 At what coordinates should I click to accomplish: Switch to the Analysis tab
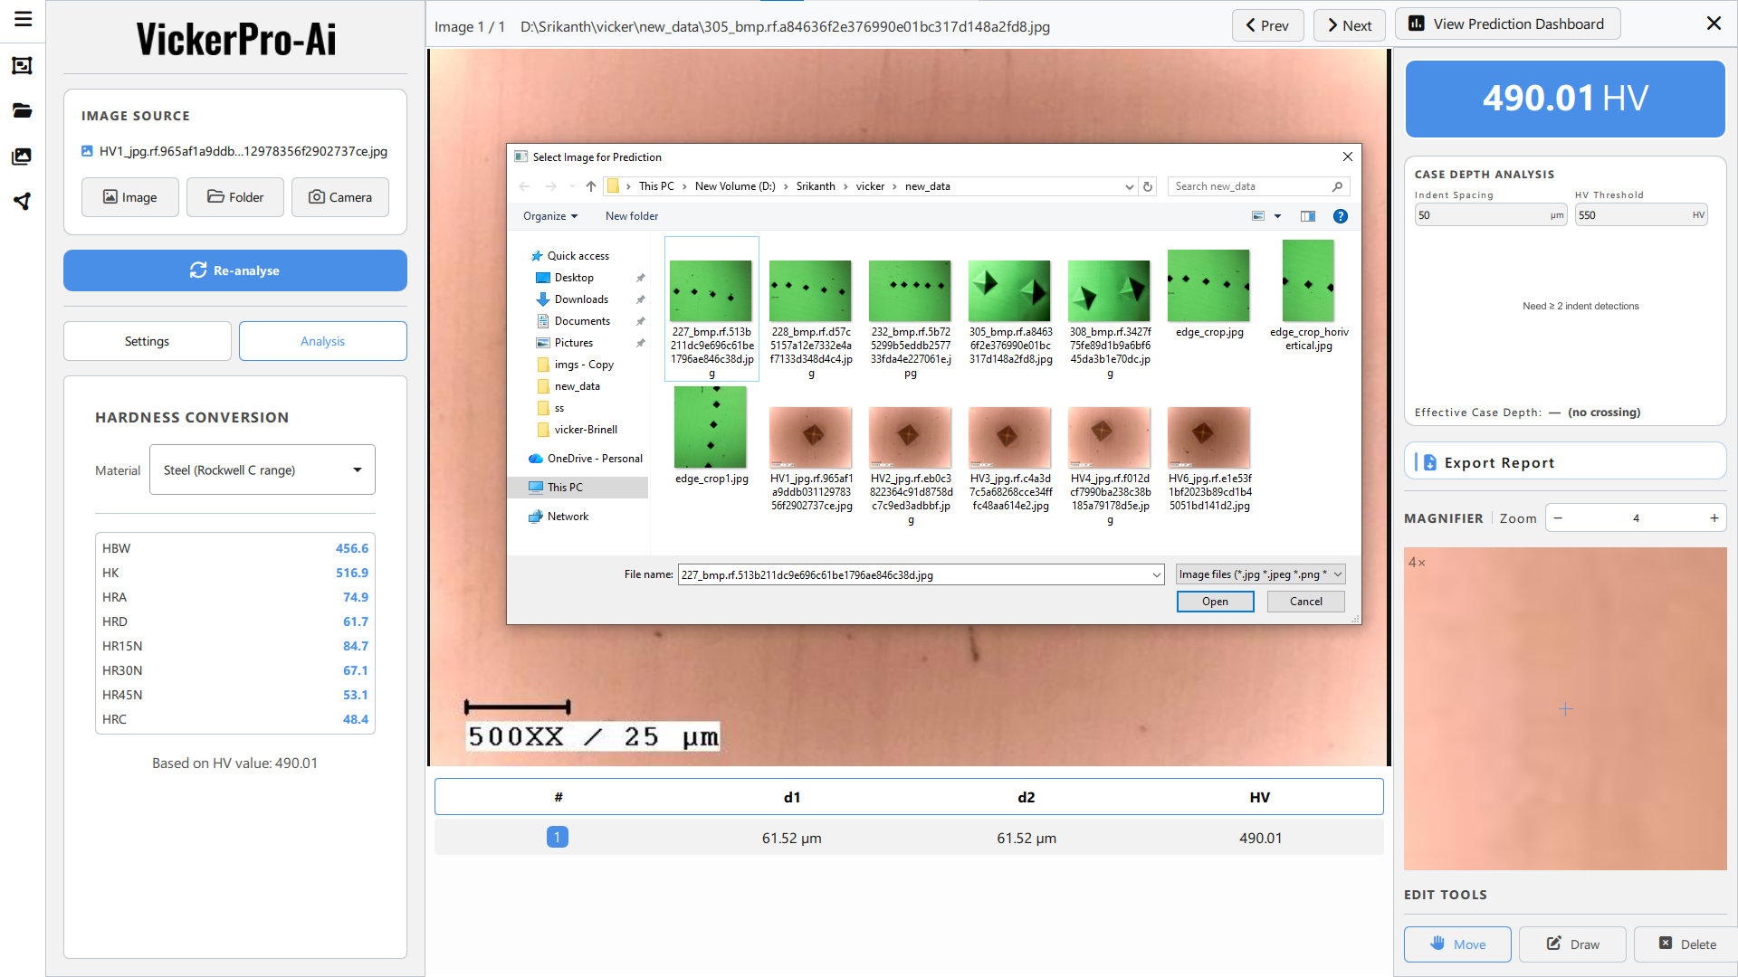[323, 341]
